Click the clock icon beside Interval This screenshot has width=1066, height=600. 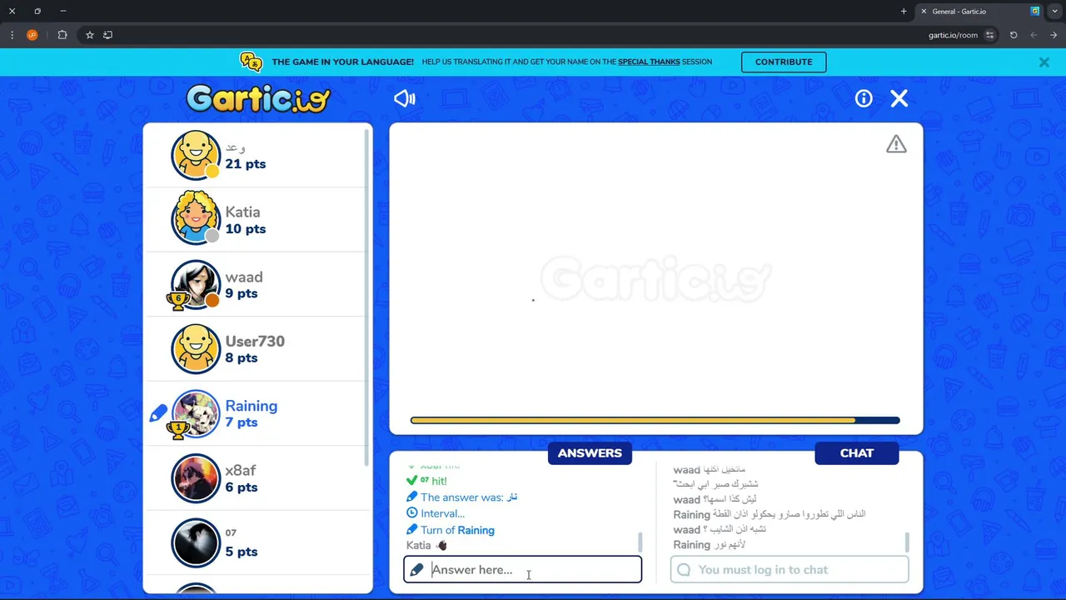411,513
